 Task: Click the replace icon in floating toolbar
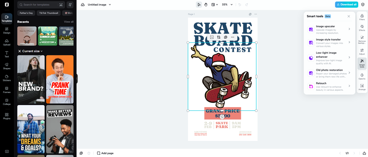click(219, 37)
